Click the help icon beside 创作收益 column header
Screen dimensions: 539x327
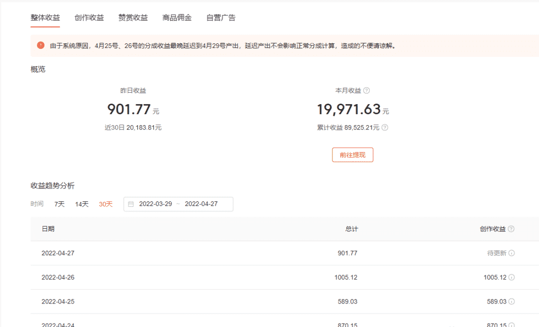[x=511, y=229]
